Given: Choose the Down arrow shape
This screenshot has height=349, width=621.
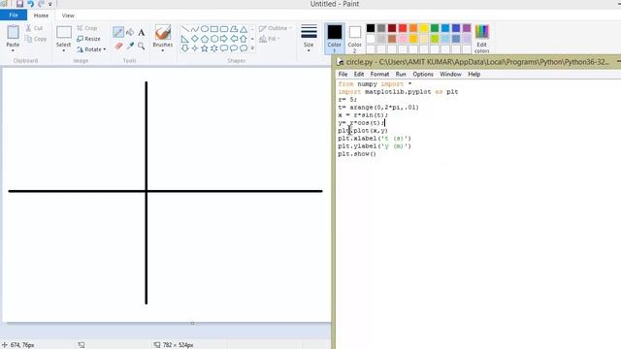Looking at the screenshot, I should (x=185, y=48).
